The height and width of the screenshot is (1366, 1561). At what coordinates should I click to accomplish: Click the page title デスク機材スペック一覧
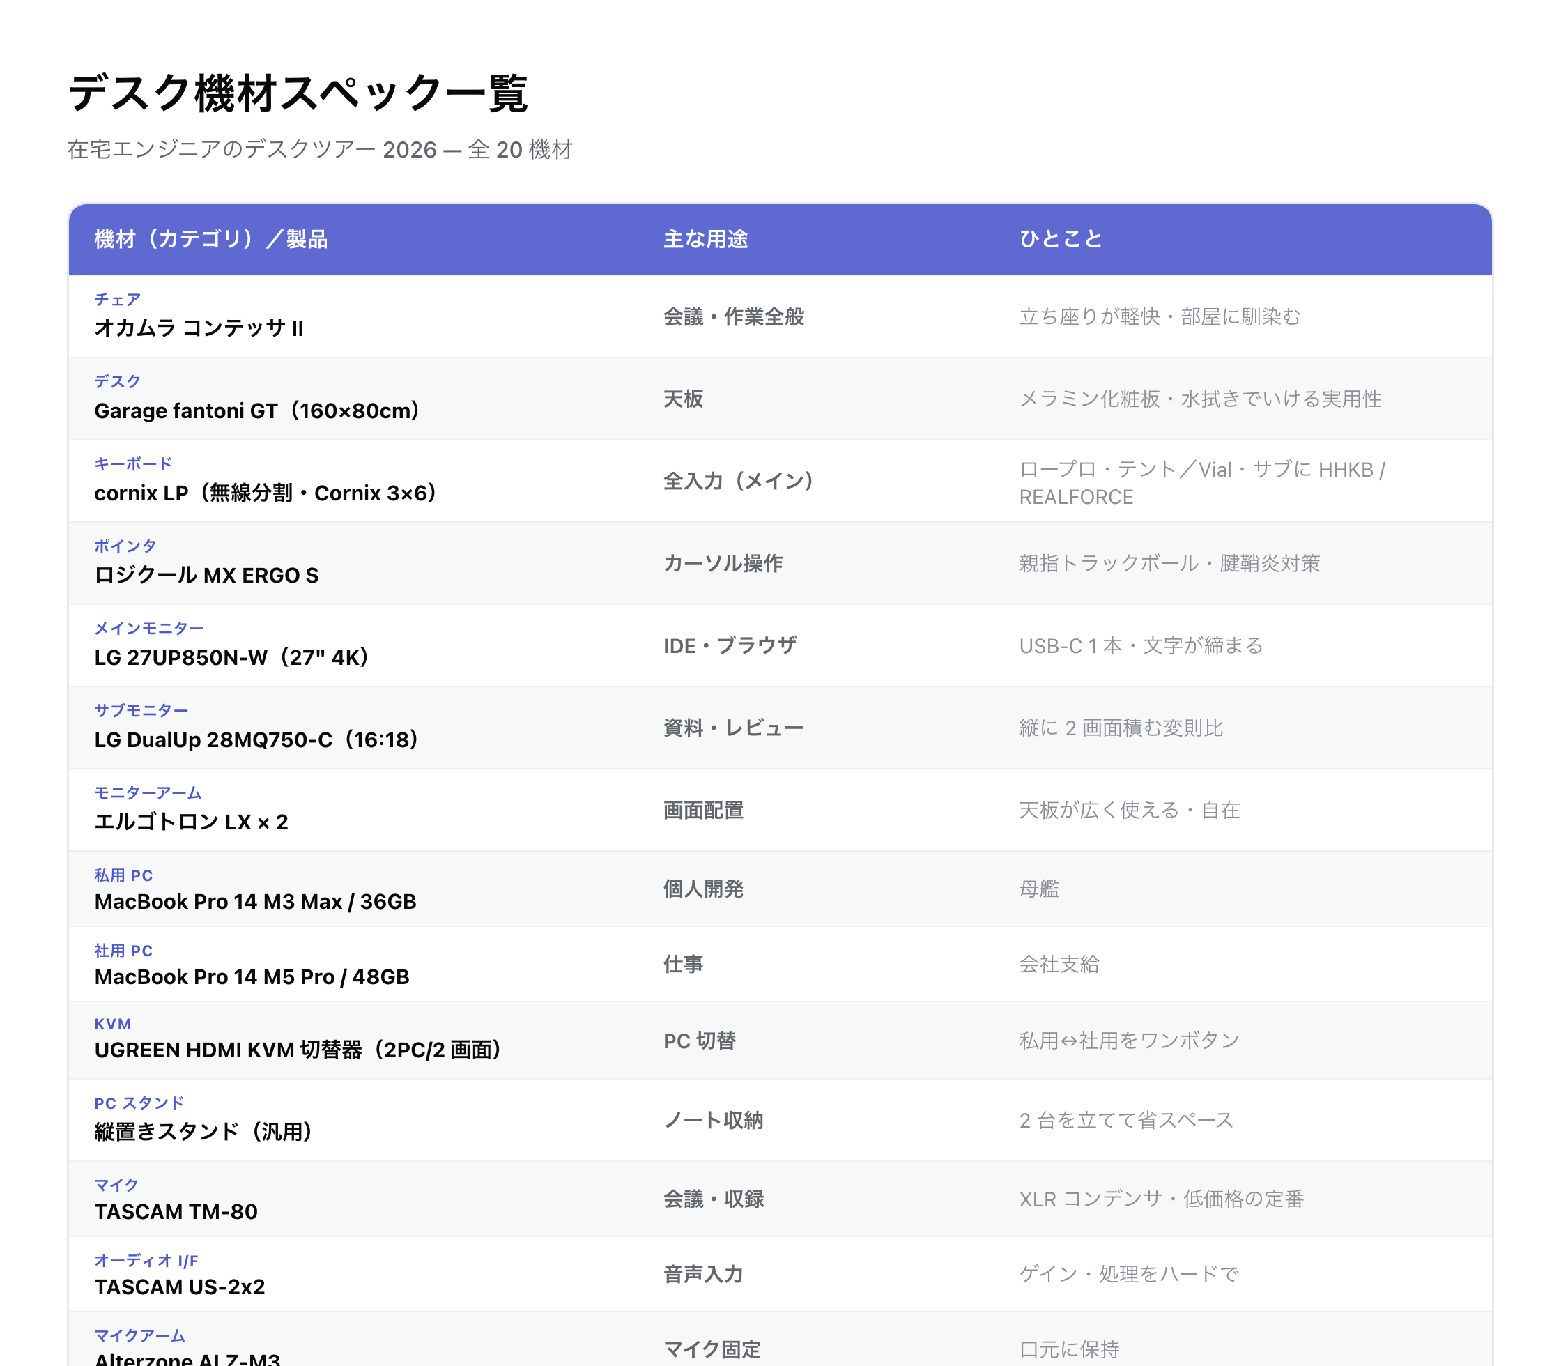tap(298, 94)
